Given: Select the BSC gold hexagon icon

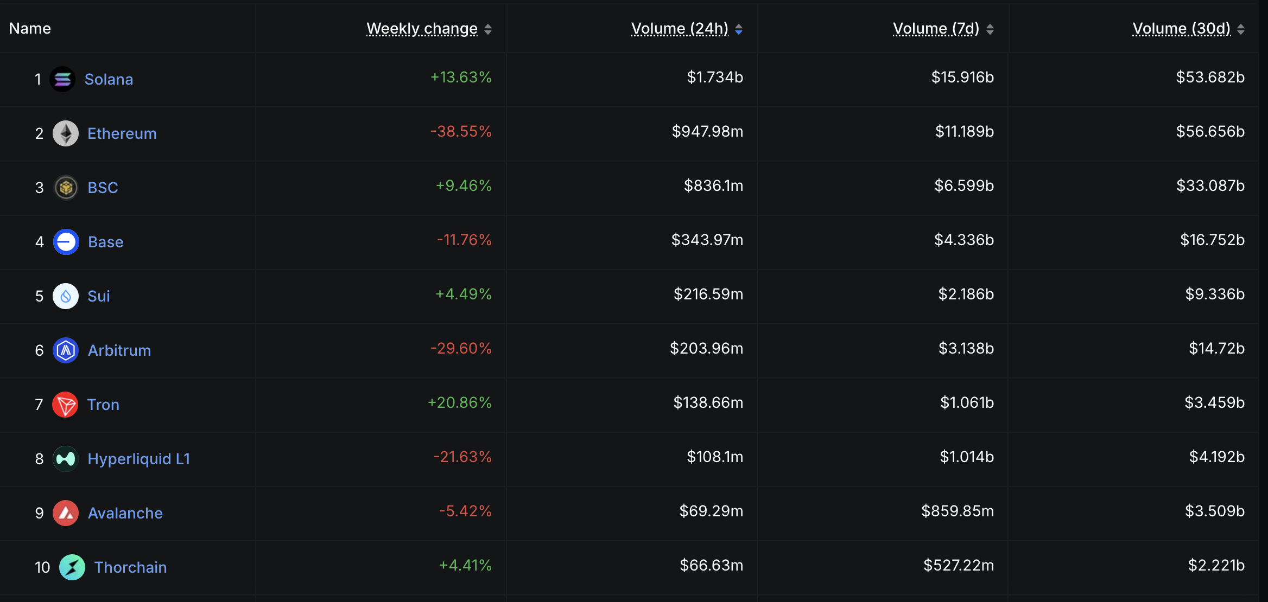Looking at the screenshot, I should tap(66, 188).
